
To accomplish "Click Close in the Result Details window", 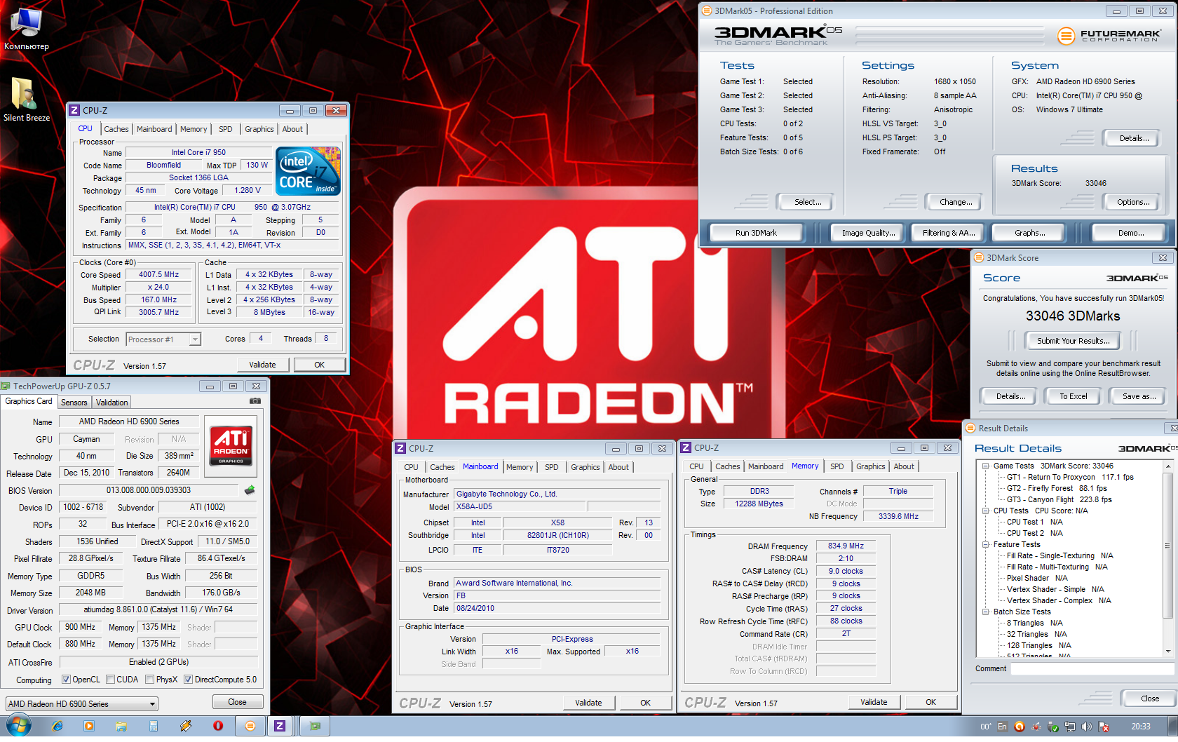I will point(1150,699).
